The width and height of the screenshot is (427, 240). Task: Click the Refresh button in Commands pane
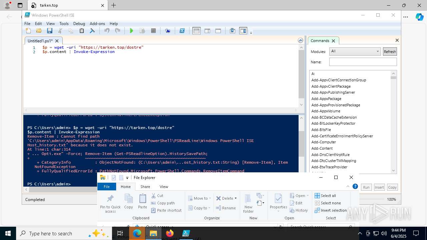[x=390, y=51]
